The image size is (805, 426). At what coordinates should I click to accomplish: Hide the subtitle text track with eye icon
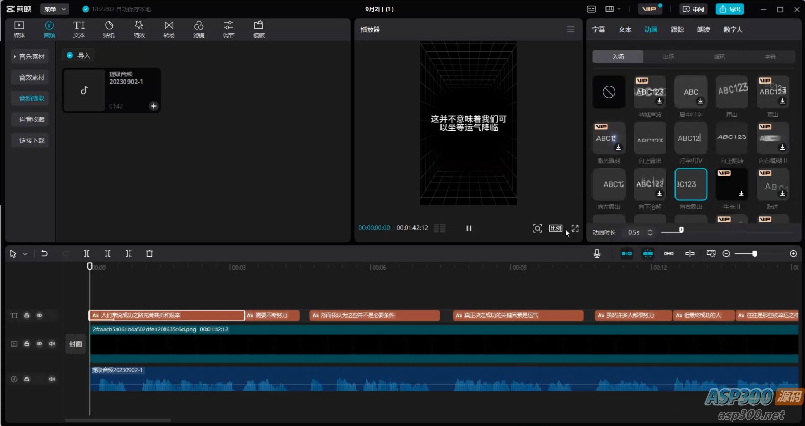(39, 315)
